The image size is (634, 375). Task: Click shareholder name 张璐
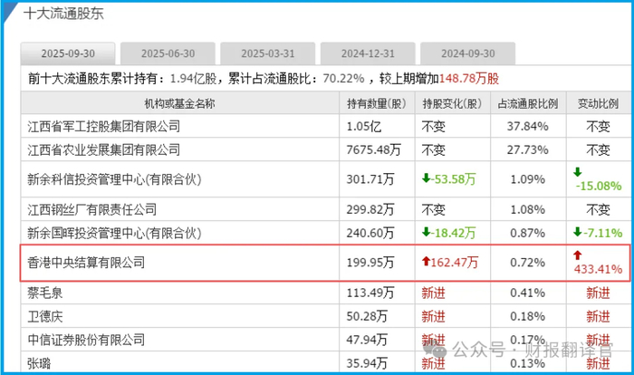[x=39, y=363]
